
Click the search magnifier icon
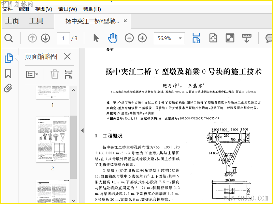pyautogui.click(x=9, y=38)
